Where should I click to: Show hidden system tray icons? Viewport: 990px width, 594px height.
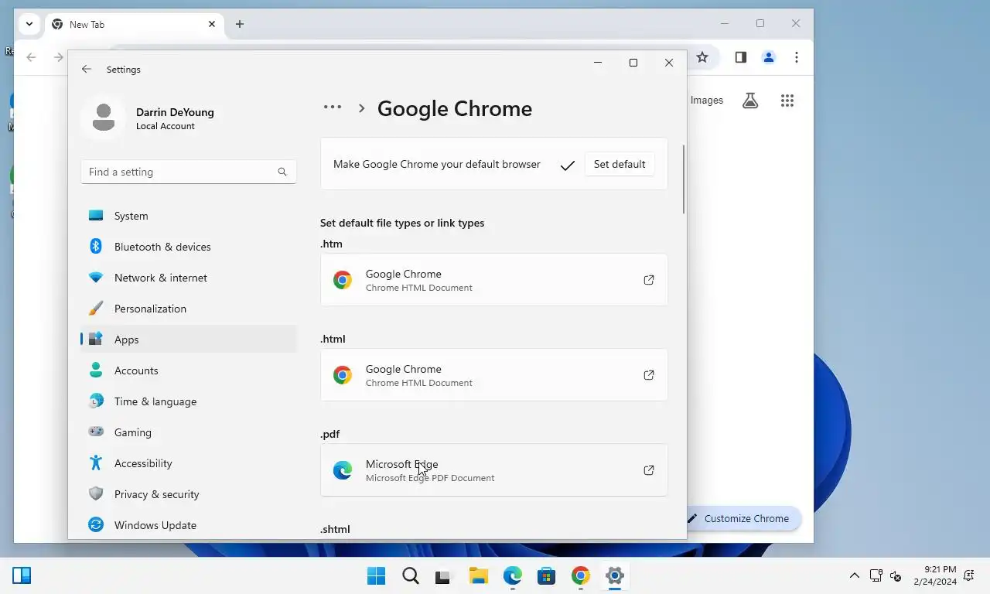pyautogui.click(x=854, y=575)
